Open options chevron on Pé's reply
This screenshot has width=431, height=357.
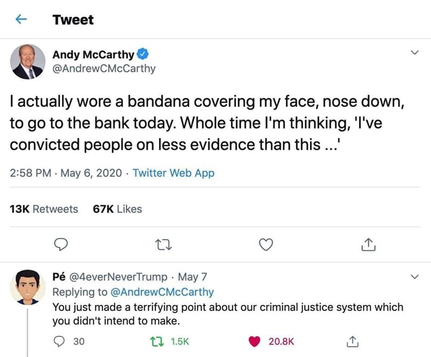(414, 277)
